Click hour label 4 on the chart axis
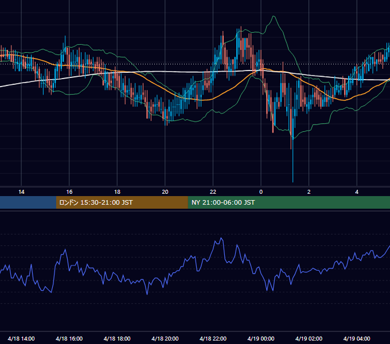Viewport: 390px width, 344px height. click(x=357, y=192)
